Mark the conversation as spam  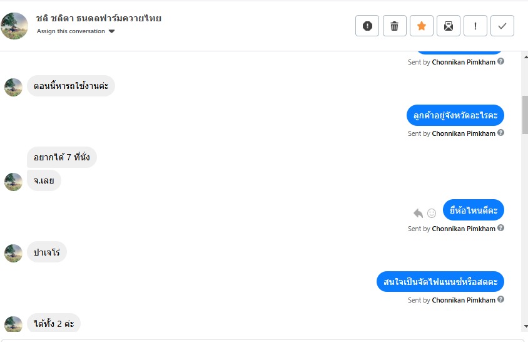click(x=367, y=26)
